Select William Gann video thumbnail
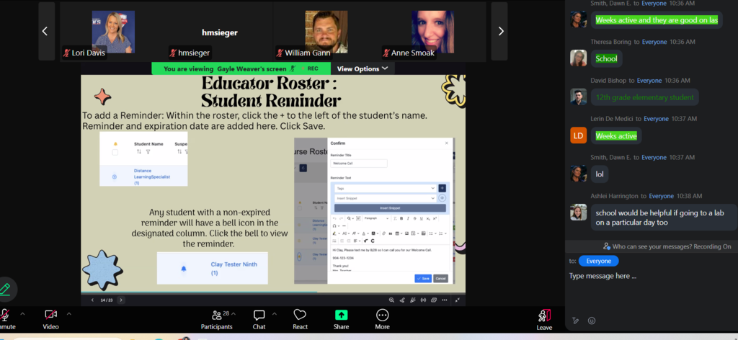 click(x=326, y=32)
